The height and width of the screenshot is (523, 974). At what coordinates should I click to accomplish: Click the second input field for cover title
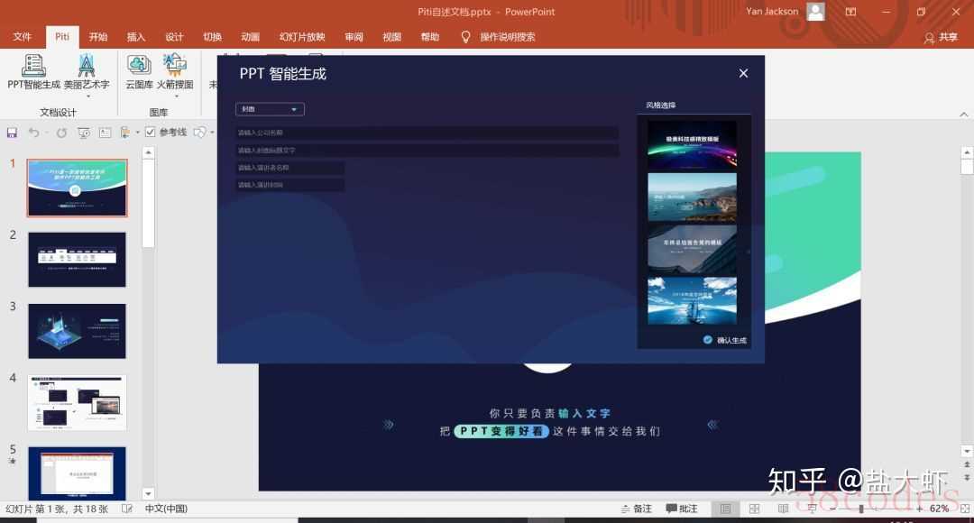click(427, 151)
